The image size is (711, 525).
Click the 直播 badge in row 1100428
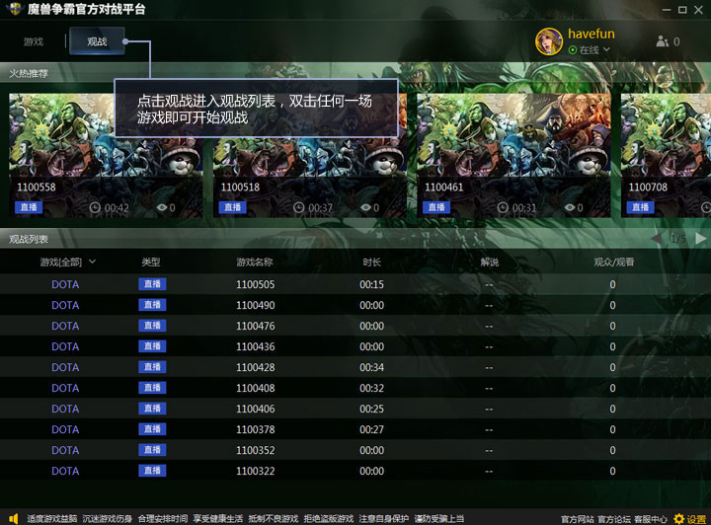pos(152,367)
